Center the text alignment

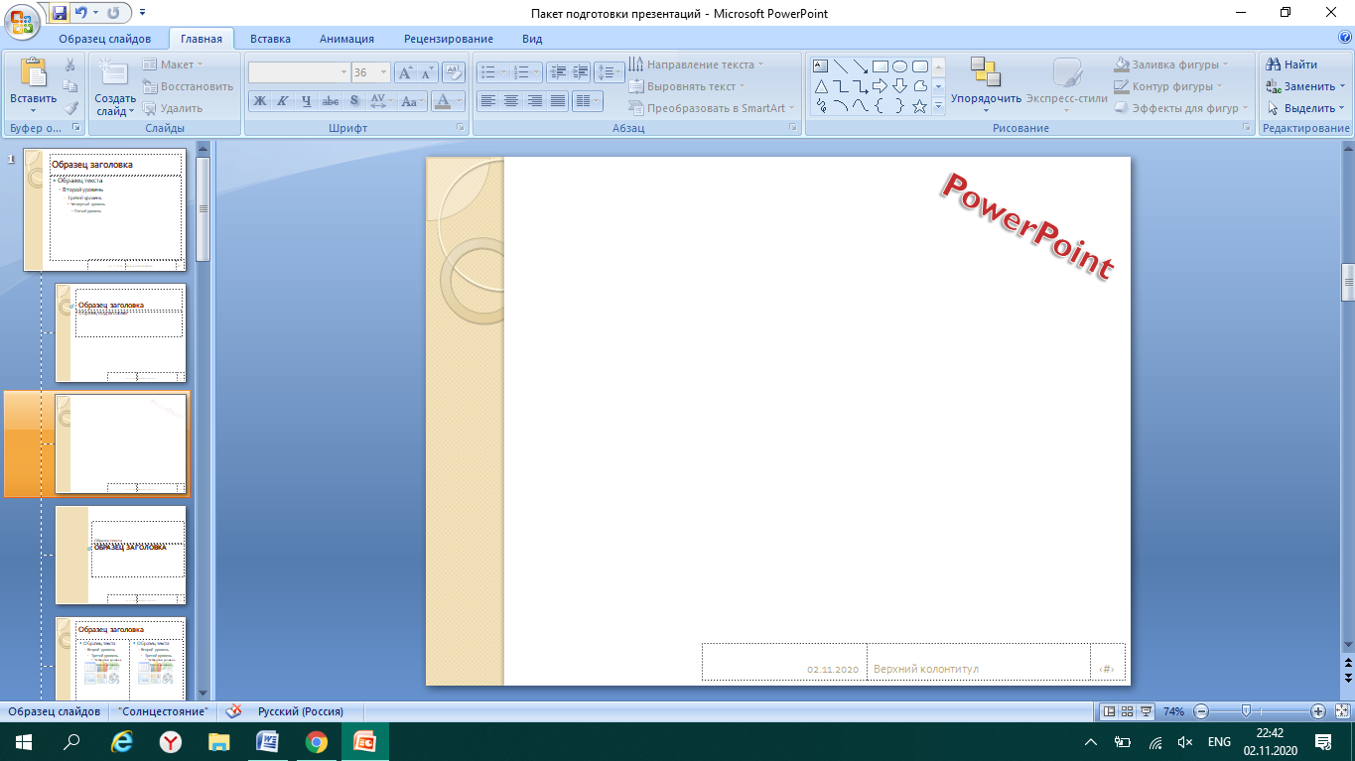pos(511,101)
